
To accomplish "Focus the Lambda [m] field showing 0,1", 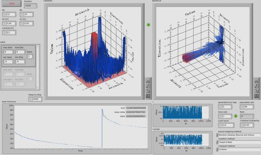I will 11,33.
